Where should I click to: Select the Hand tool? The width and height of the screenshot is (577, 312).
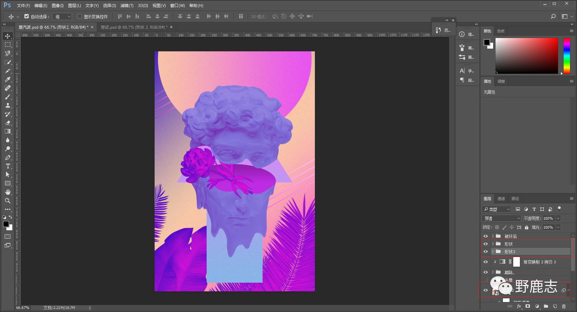8,192
